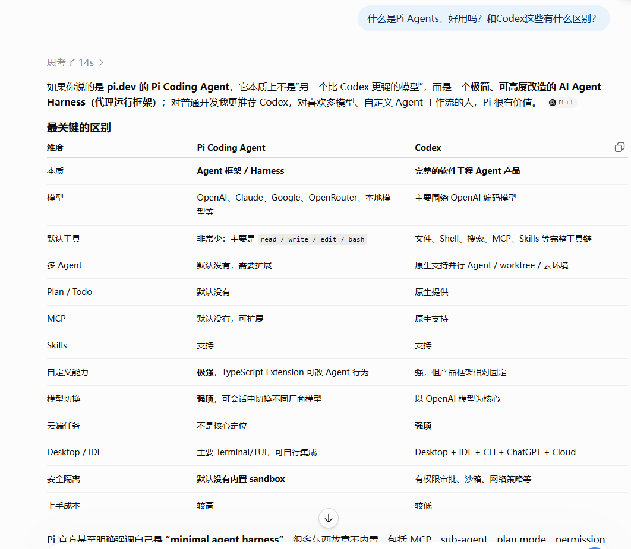Select the cell "主要围绕 OpenAI 编码模型"
Screen dimensions: 631x549
pos(466,198)
